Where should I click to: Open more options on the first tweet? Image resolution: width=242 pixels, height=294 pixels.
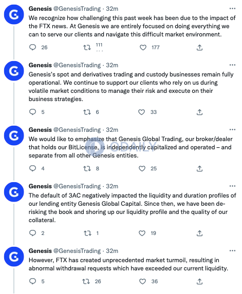coord(232,9)
